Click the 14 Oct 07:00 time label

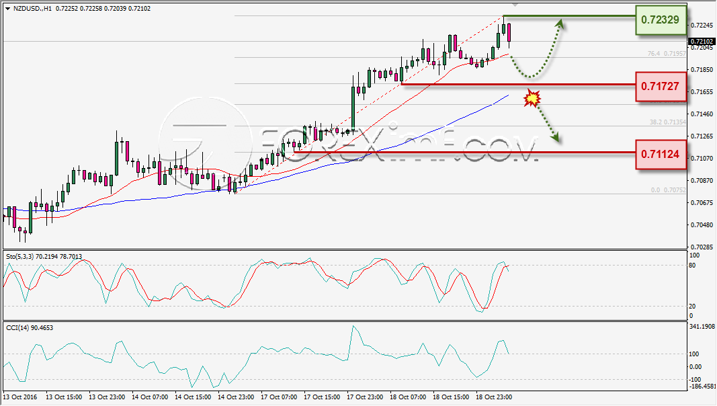click(150, 397)
